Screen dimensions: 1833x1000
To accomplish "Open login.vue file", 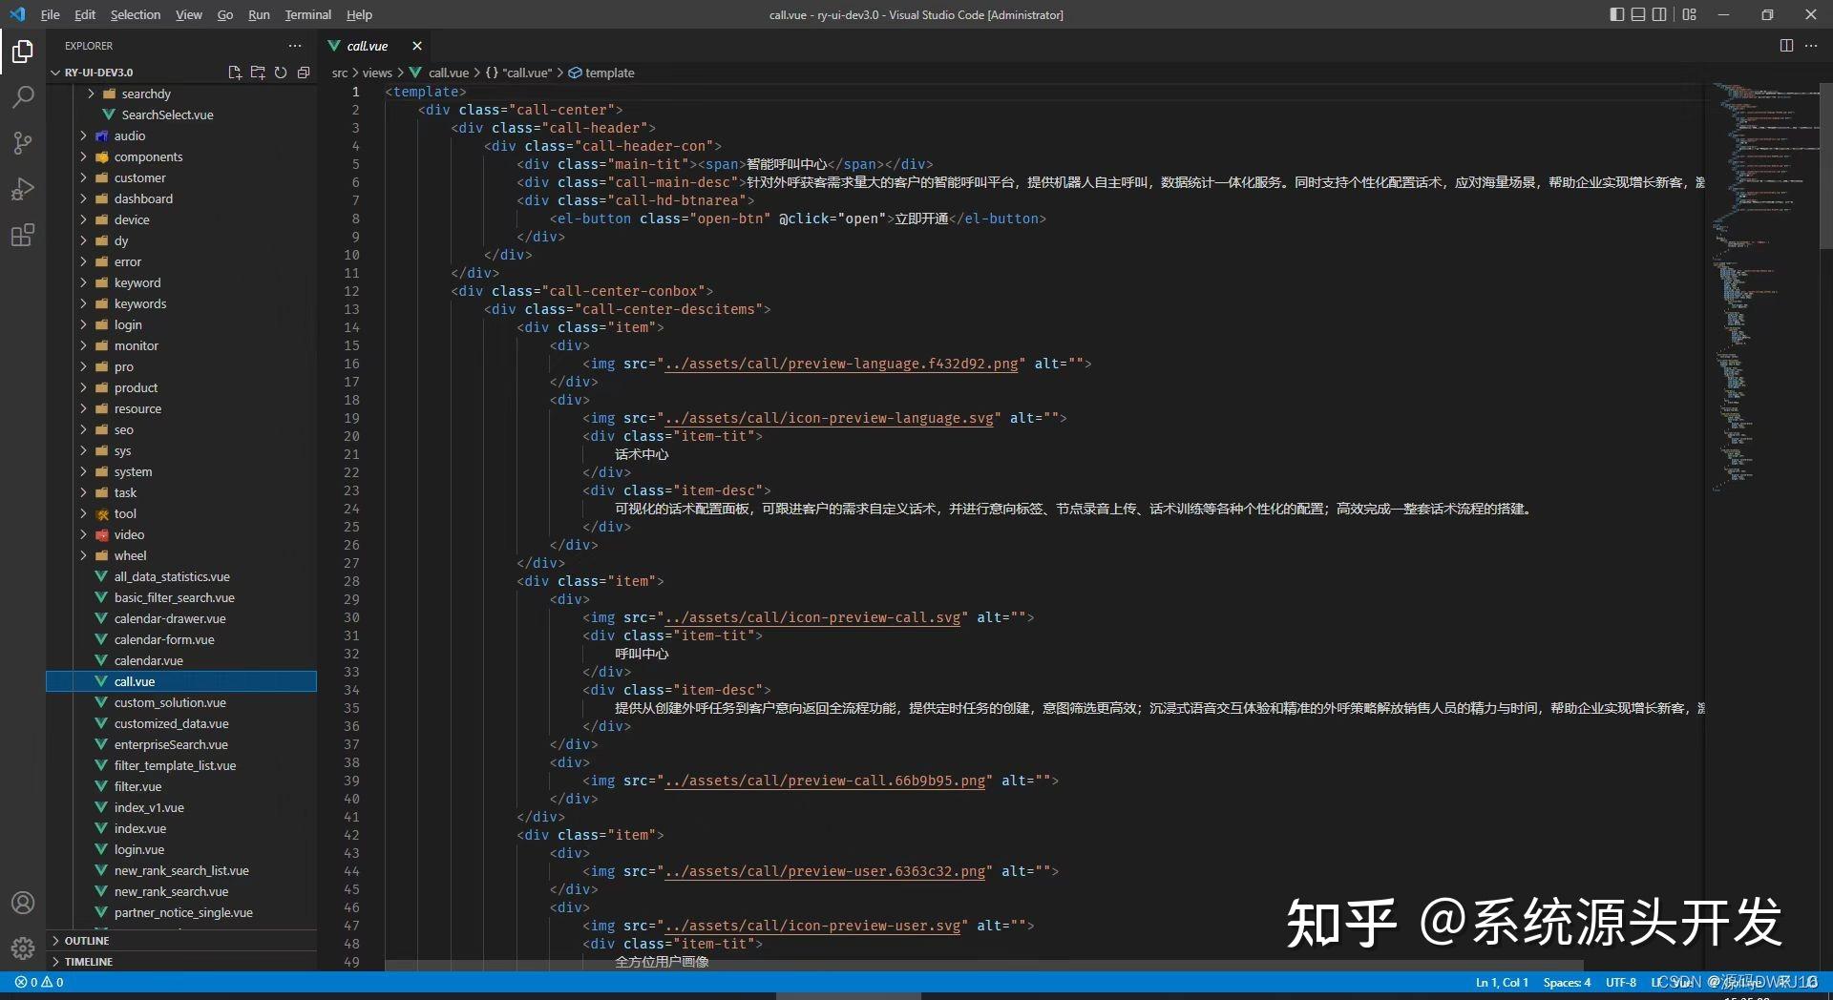I will pos(139,849).
